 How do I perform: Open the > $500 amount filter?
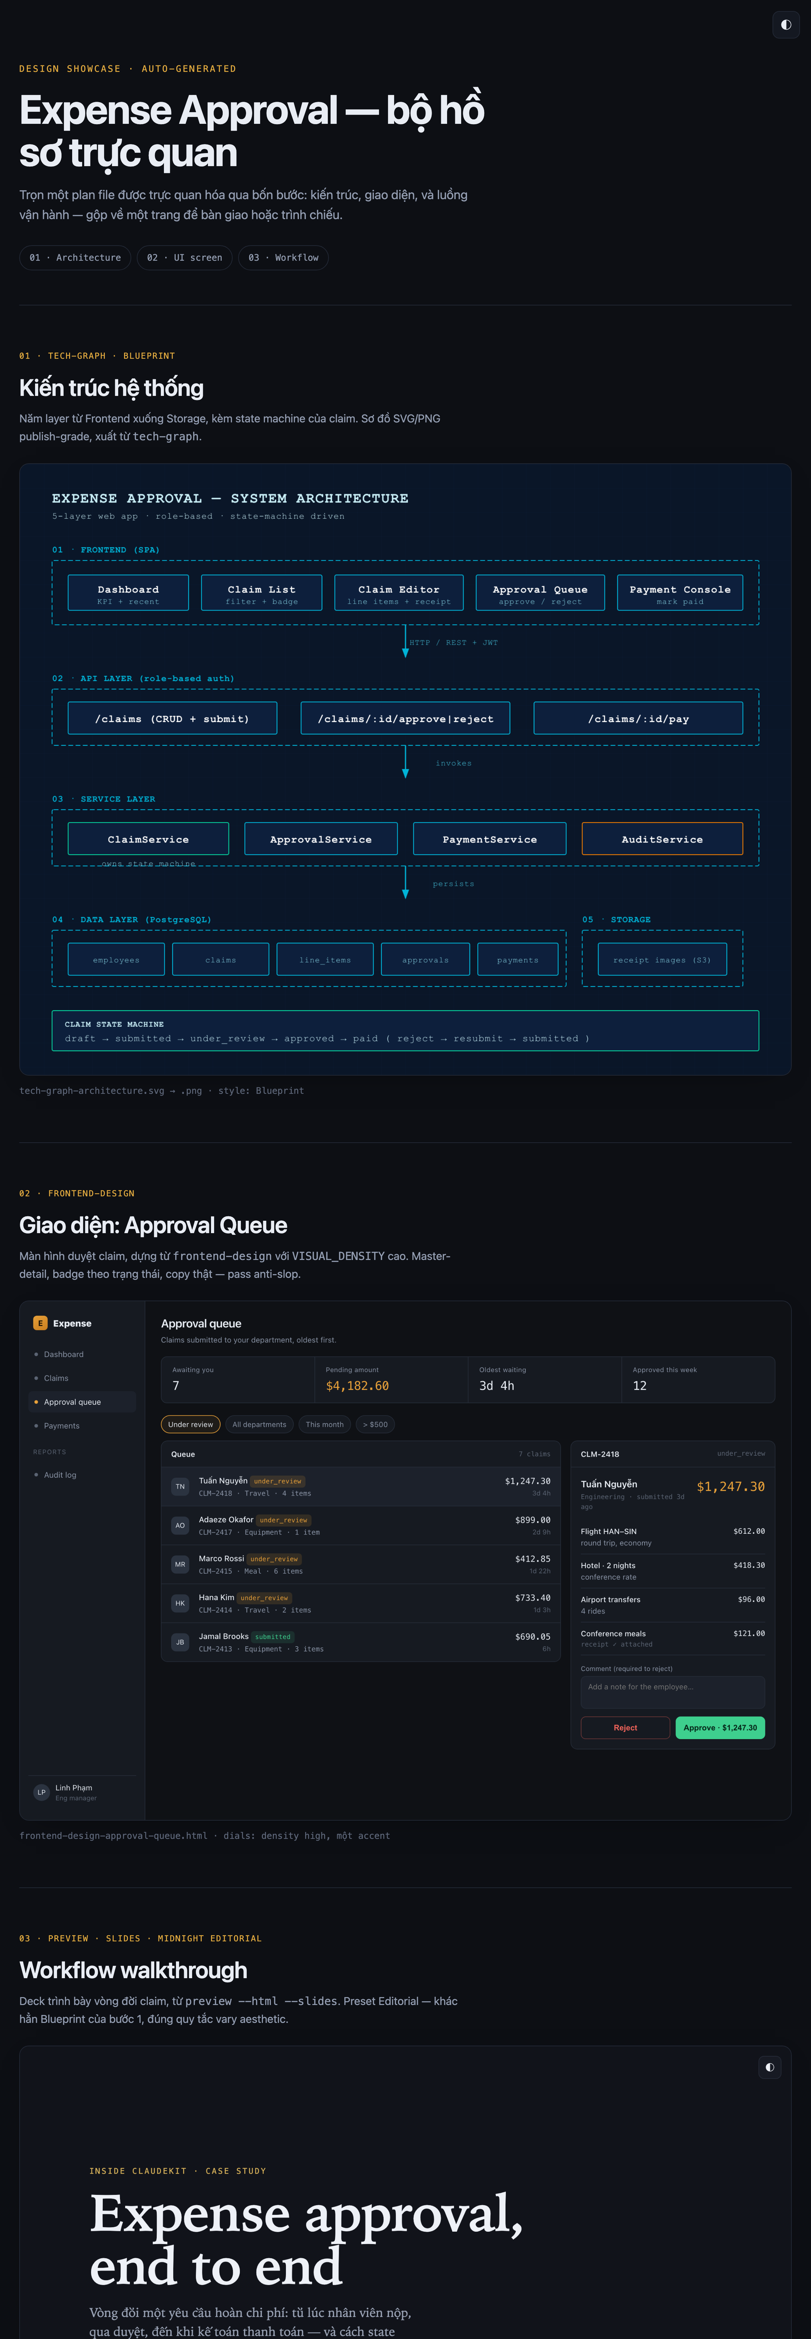point(376,1424)
